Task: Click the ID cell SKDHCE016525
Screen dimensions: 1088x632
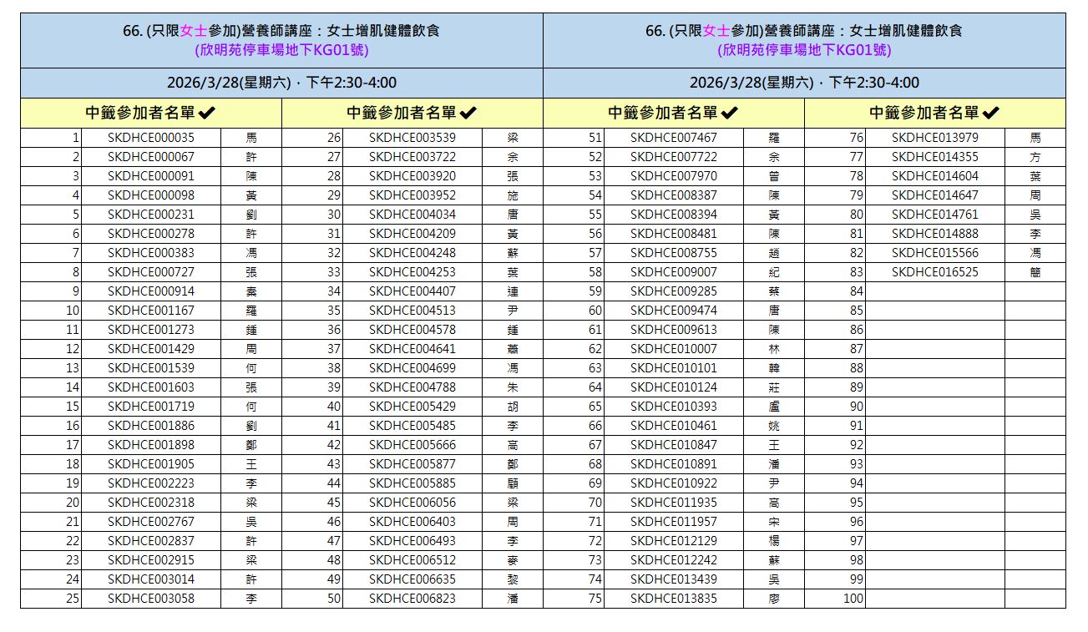Action: tap(934, 272)
